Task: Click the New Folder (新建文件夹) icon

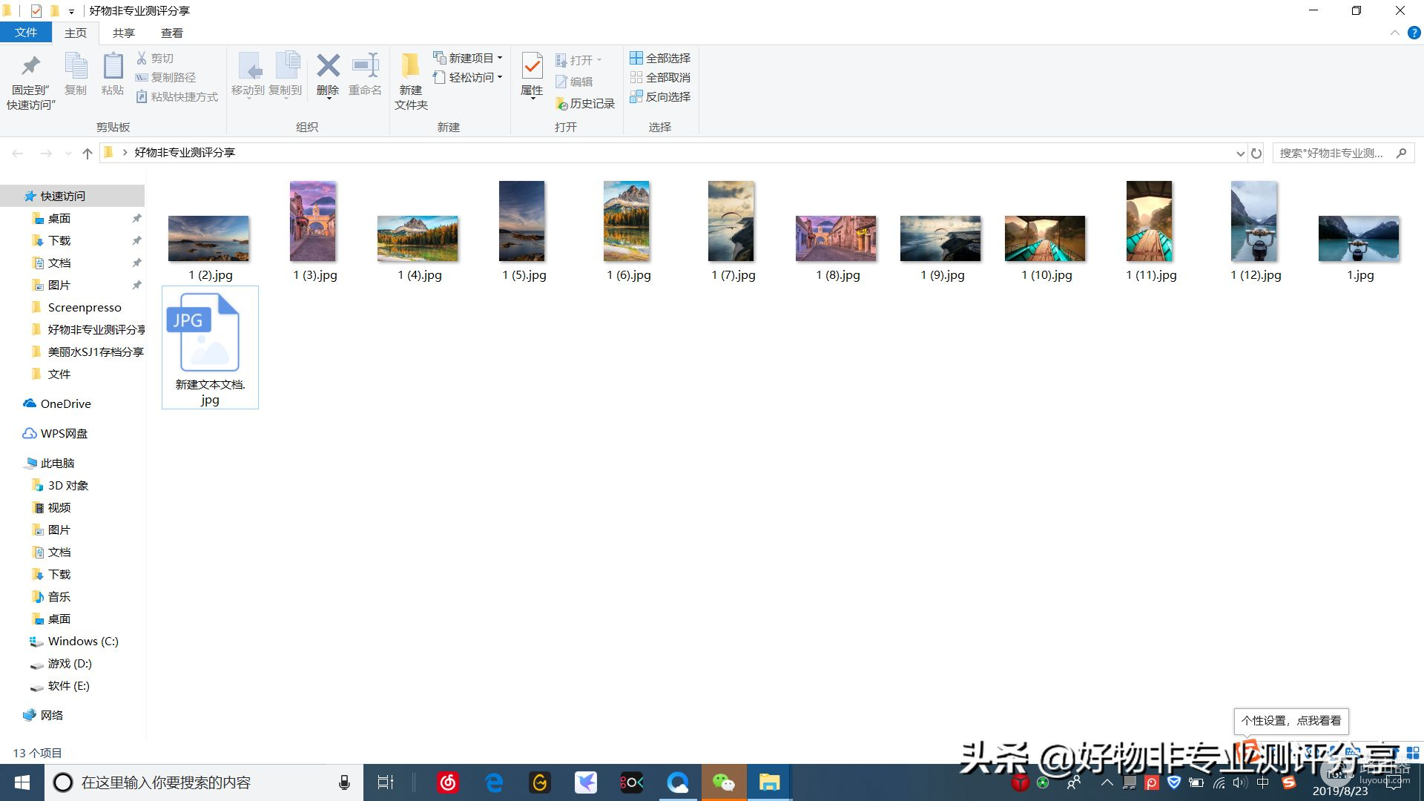Action: [410, 67]
